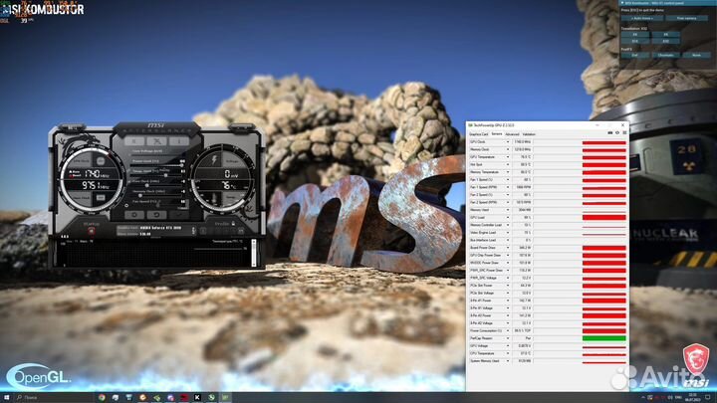The width and height of the screenshot is (717, 403).
Task: Open the Board Power Draw dropdown
Action: tap(508, 248)
